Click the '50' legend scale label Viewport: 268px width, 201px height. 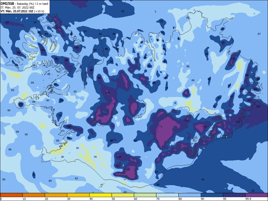(113, 199)
